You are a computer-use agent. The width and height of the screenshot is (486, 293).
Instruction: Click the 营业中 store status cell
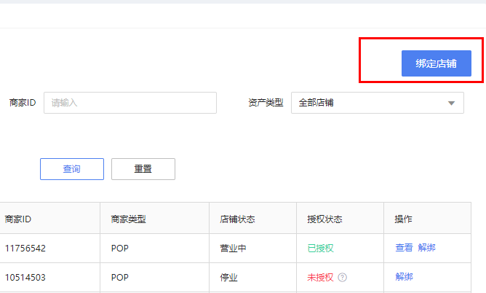point(233,248)
